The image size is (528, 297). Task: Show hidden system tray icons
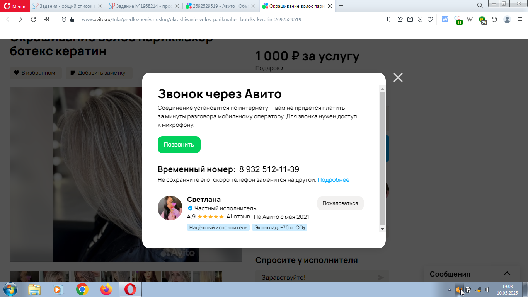pos(450,289)
